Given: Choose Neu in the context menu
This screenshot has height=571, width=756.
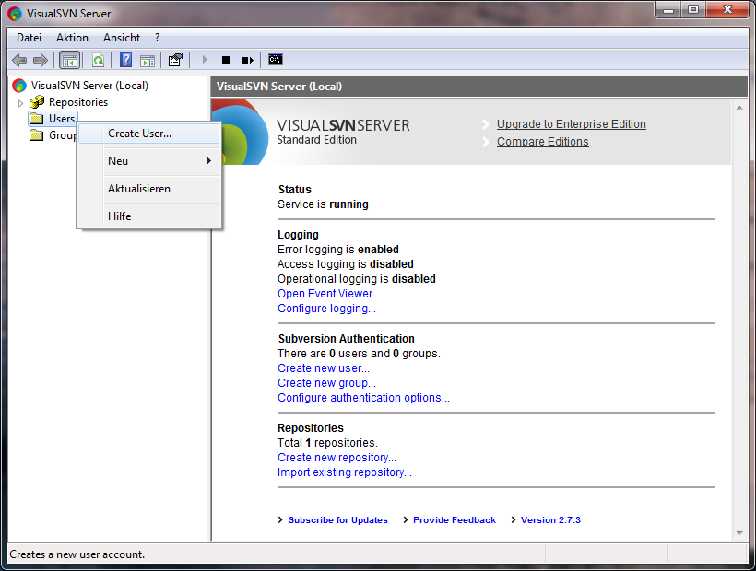Looking at the screenshot, I should [x=149, y=161].
